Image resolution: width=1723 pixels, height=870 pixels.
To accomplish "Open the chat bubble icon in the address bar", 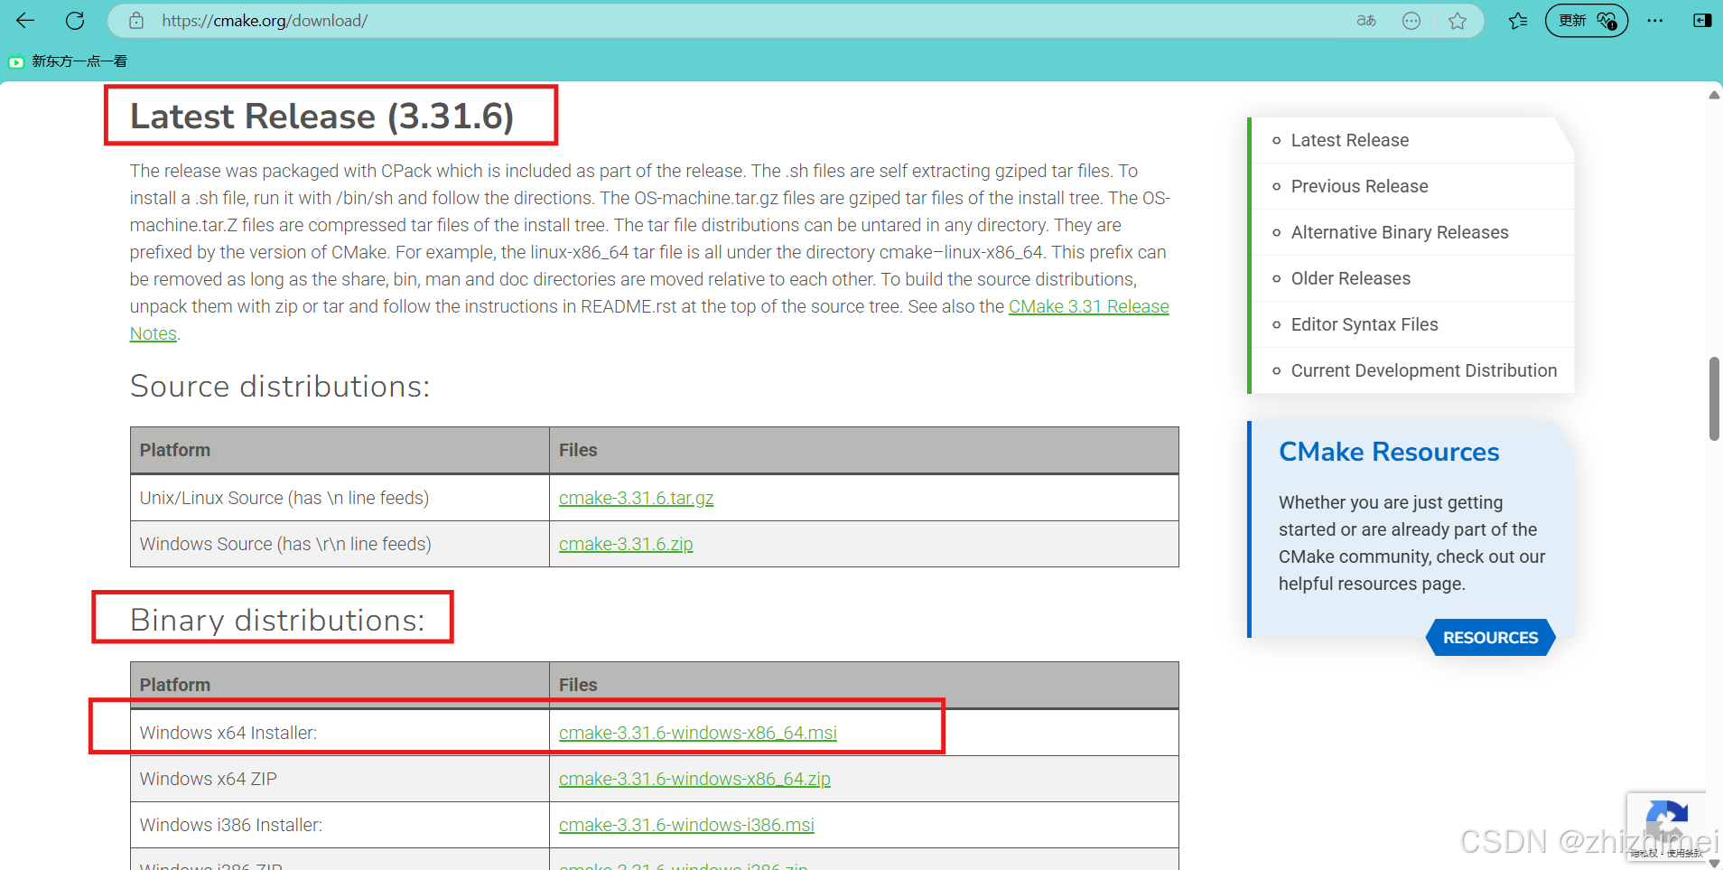I will click(1411, 20).
